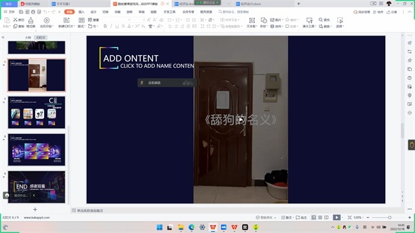Open the shapes gallery
This screenshot has width=415, height=233.
(x=264, y=23)
